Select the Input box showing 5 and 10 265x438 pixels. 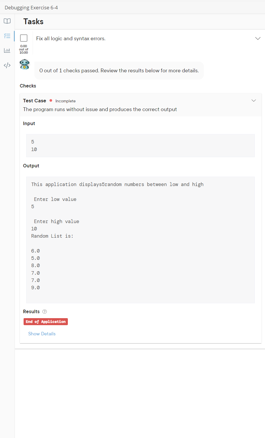[140, 145]
